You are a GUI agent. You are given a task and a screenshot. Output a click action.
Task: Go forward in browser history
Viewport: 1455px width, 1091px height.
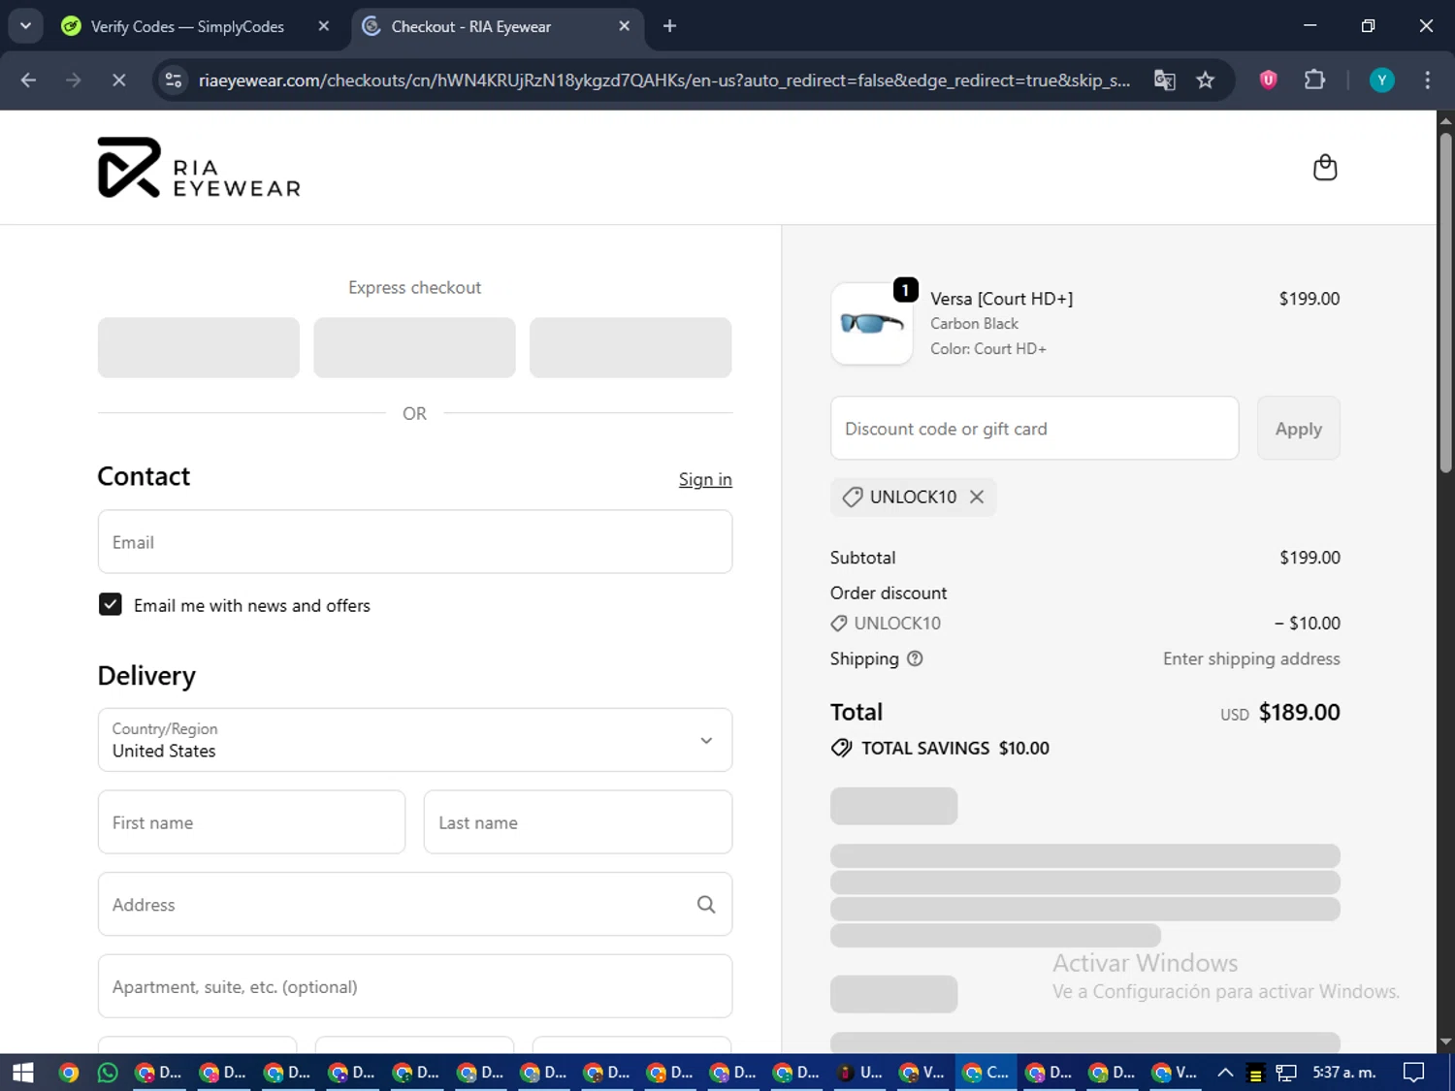[x=74, y=80]
